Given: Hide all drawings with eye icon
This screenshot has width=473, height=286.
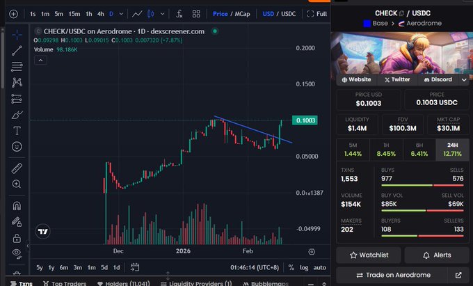Looking at the screenshot, I should click(17, 253).
